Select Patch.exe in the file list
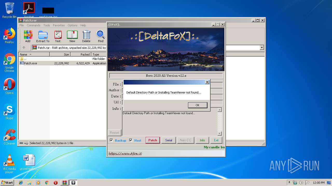The width and height of the screenshot is (332, 186). (x=31, y=63)
